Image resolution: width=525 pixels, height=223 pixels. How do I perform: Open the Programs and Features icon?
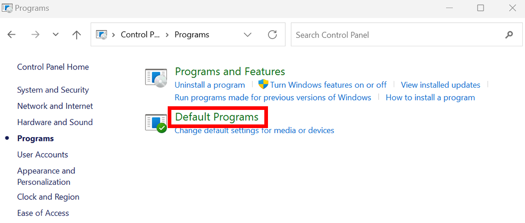tap(156, 78)
